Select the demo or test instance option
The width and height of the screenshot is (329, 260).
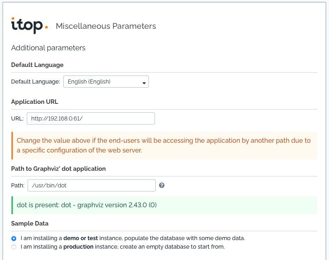[x=14, y=239]
